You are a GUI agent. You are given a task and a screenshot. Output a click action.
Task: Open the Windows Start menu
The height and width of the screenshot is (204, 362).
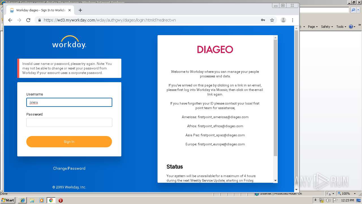coord(8,200)
